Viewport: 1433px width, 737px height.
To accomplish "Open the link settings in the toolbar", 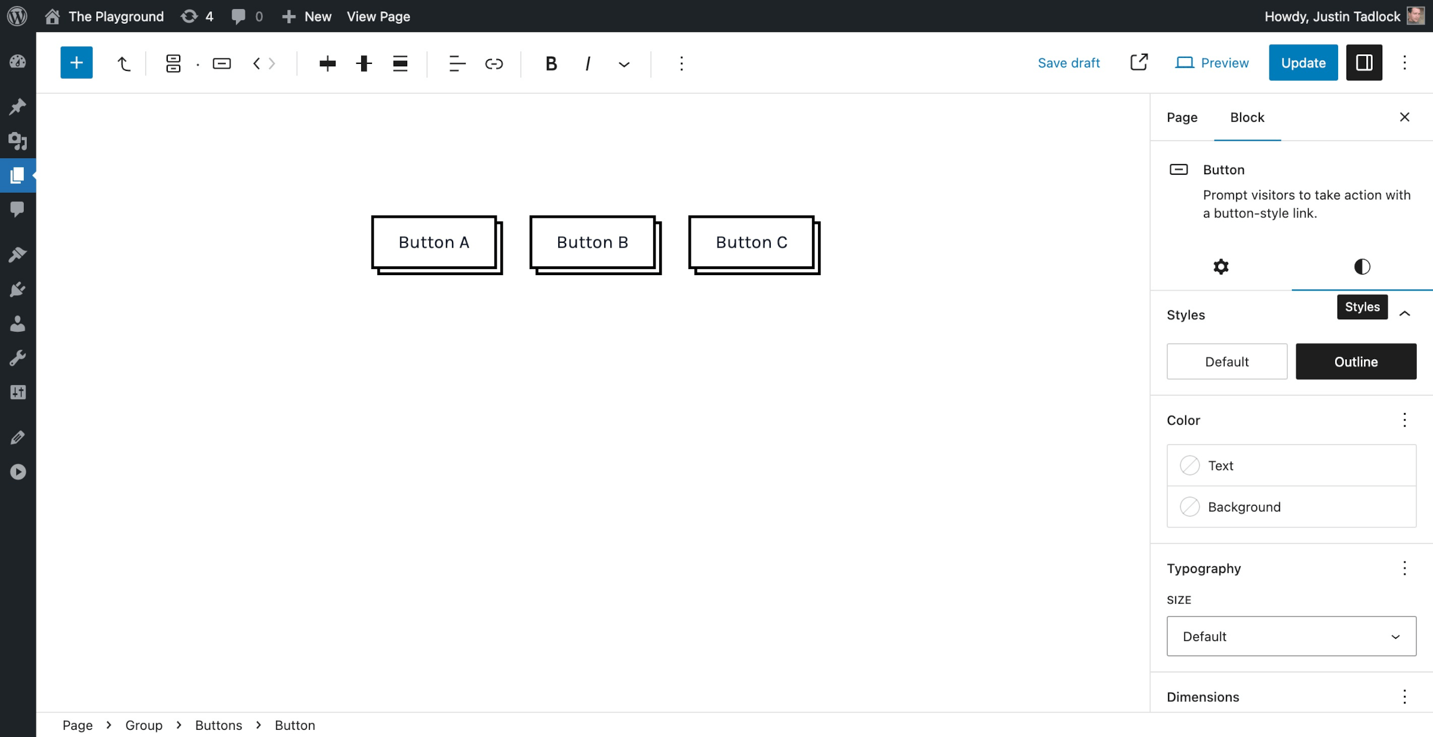I will click(494, 63).
